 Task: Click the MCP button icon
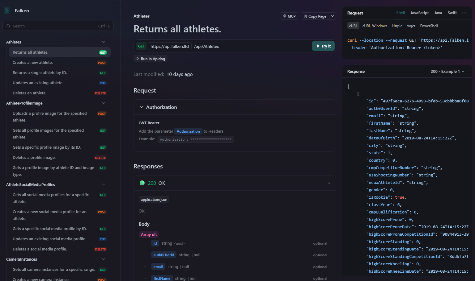click(285, 16)
